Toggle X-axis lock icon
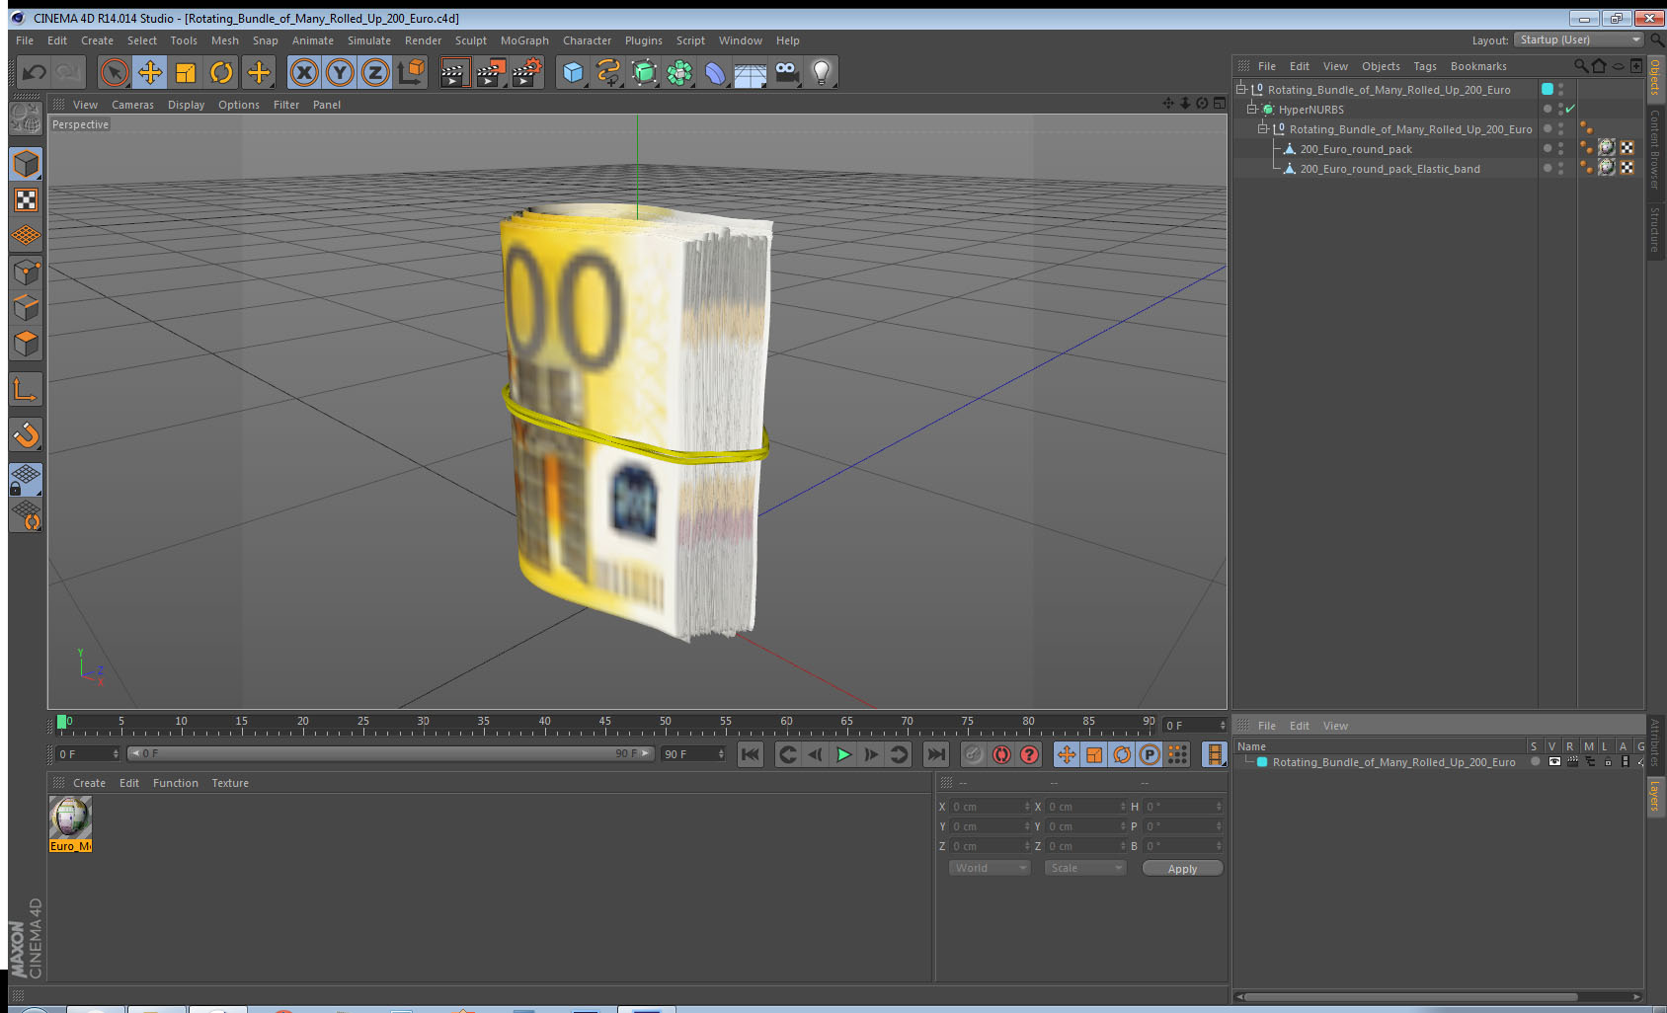This screenshot has height=1013, width=1667. [304, 72]
